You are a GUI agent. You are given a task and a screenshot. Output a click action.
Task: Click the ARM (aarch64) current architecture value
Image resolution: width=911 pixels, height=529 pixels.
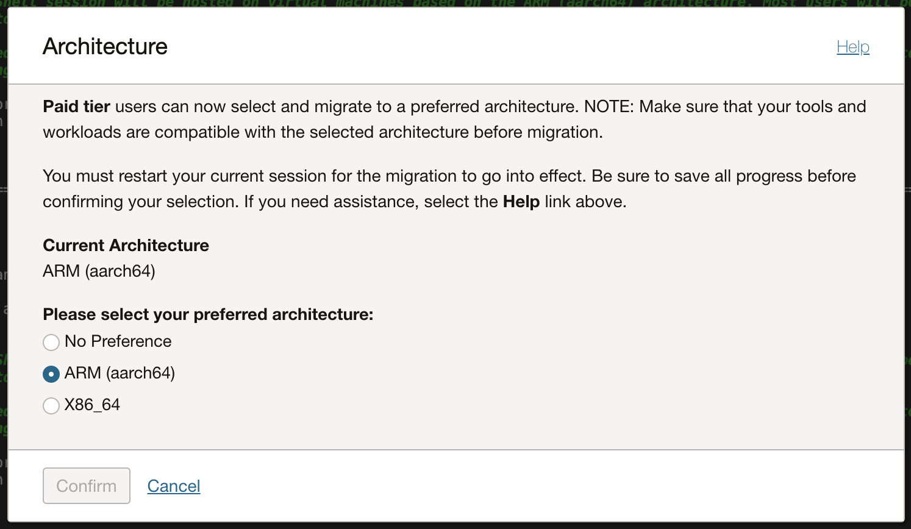tap(98, 271)
